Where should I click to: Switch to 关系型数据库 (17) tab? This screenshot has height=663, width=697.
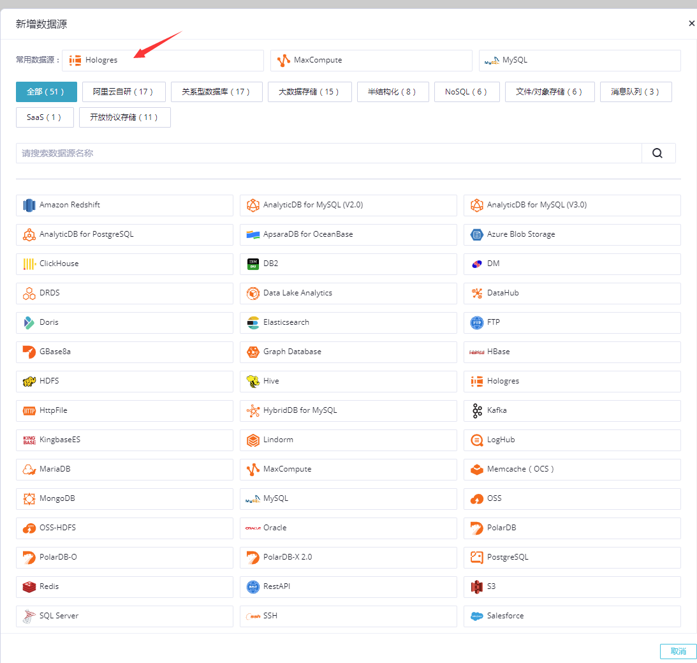(x=216, y=92)
